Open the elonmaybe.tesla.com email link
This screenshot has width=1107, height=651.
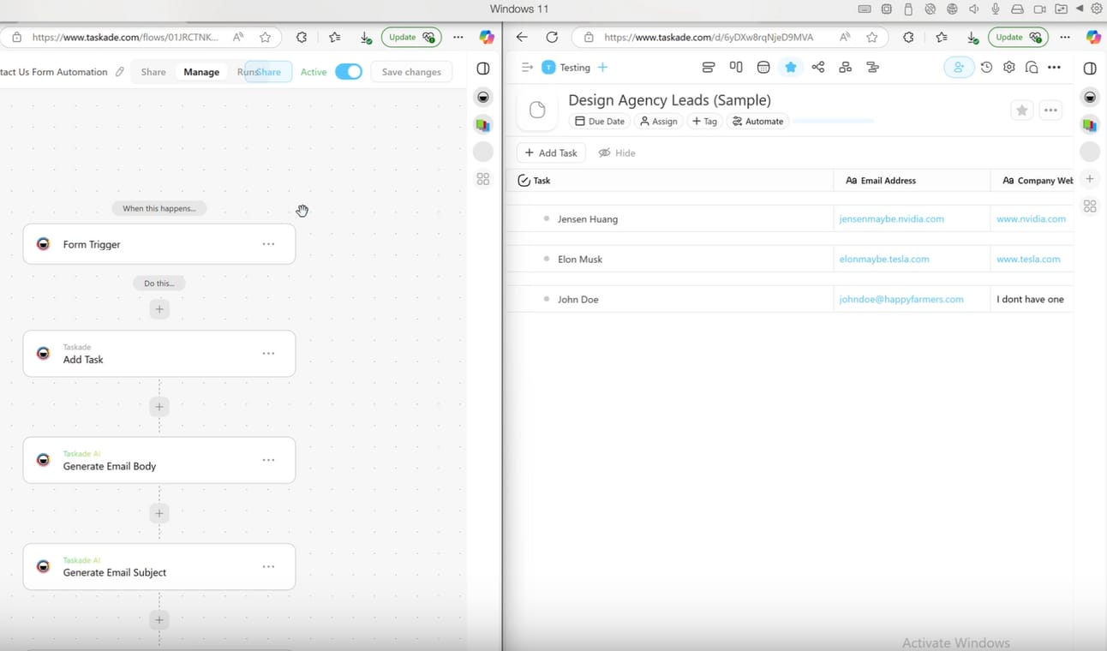coord(884,259)
